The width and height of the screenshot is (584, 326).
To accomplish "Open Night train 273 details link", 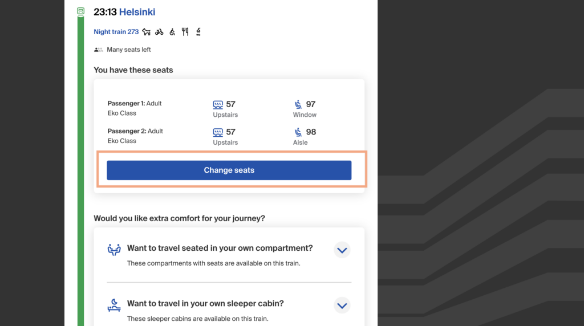I will click(x=116, y=32).
